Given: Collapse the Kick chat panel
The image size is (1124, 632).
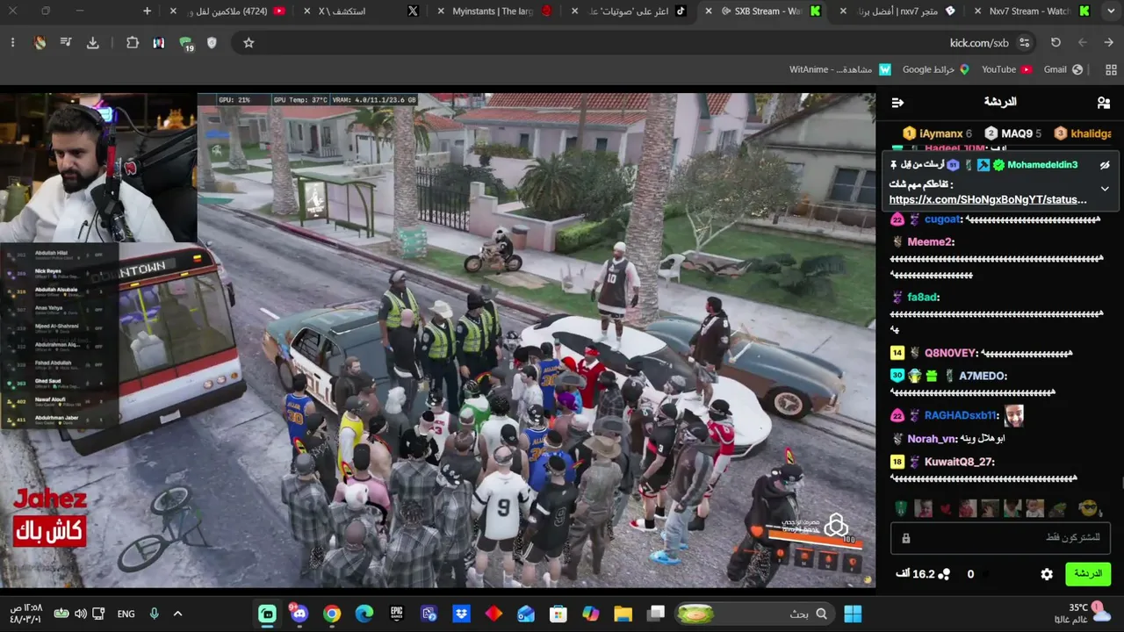Looking at the screenshot, I should coord(897,103).
